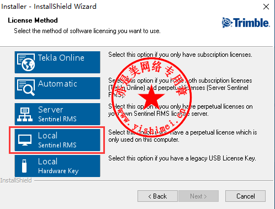Select Local Sentinel RMS licensing
Image resolution: width=275 pixels, height=209 pixels.
(57, 140)
